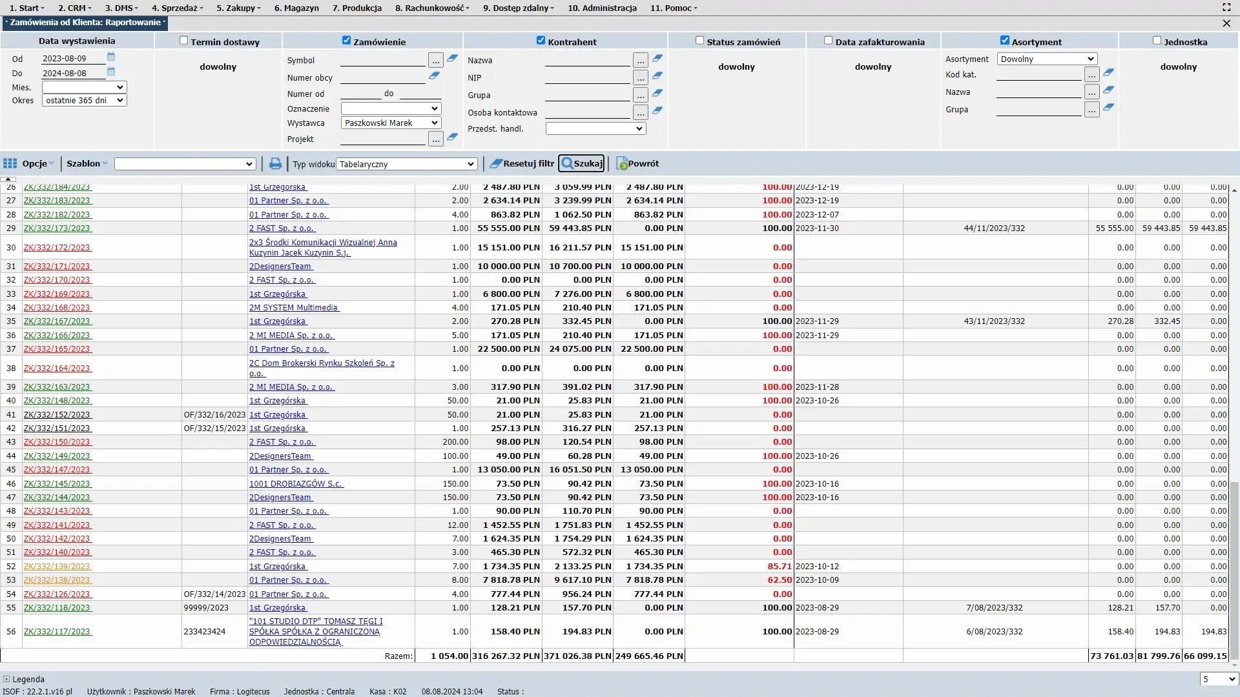Screen dimensions: 1240x697
Task: Enable the Status zamówień checkbox
Action: 699,41
